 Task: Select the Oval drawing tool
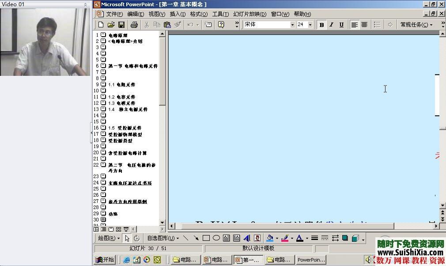pyautogui.click(x=216, y=238)
